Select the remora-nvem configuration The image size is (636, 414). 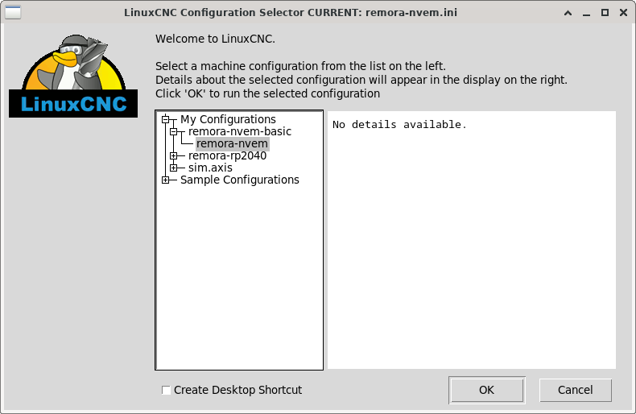point(232,143)
